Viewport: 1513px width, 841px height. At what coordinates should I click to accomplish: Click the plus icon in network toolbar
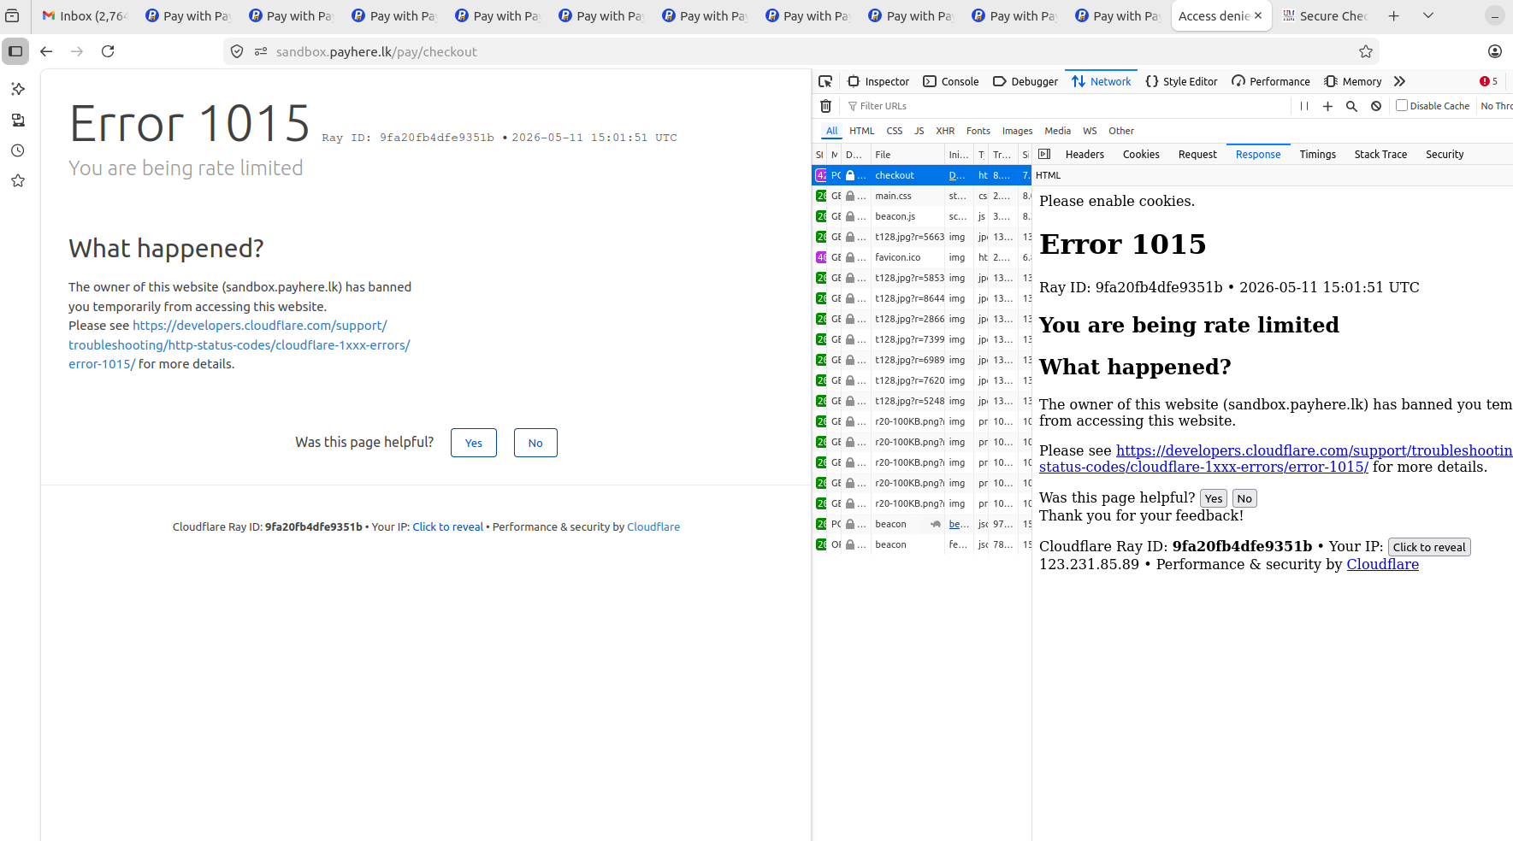[x=1327, y=106]
